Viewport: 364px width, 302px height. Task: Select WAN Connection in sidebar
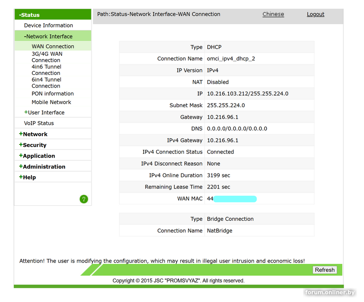[x=53, y=46]
